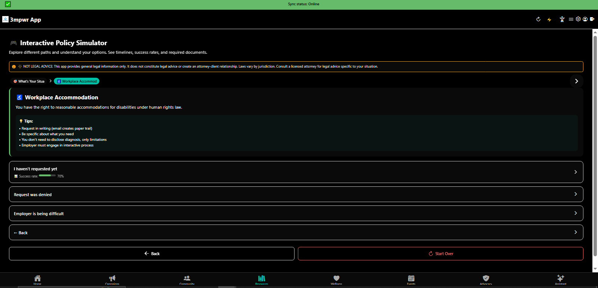The height and width of the screenshot is (288, 598).
Task: Open the hamburger menu in the header
Action: [571, 19]
